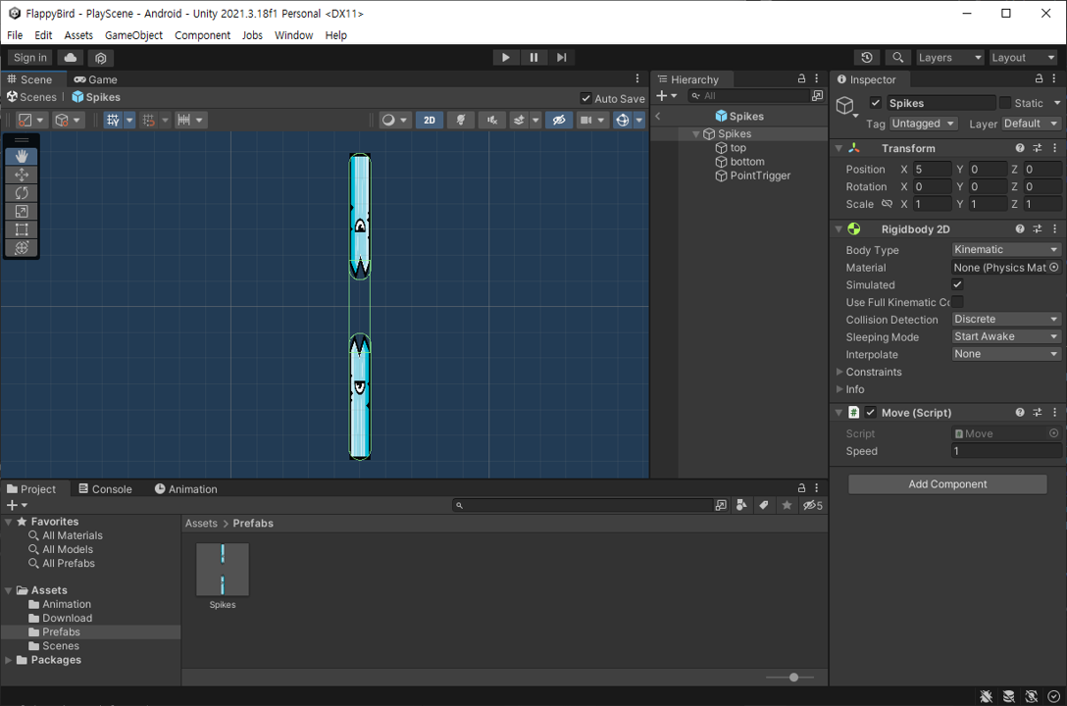This screenshot has width=1067, height=706.
Task: Open the global search magnifier
Action: (898, 58)
